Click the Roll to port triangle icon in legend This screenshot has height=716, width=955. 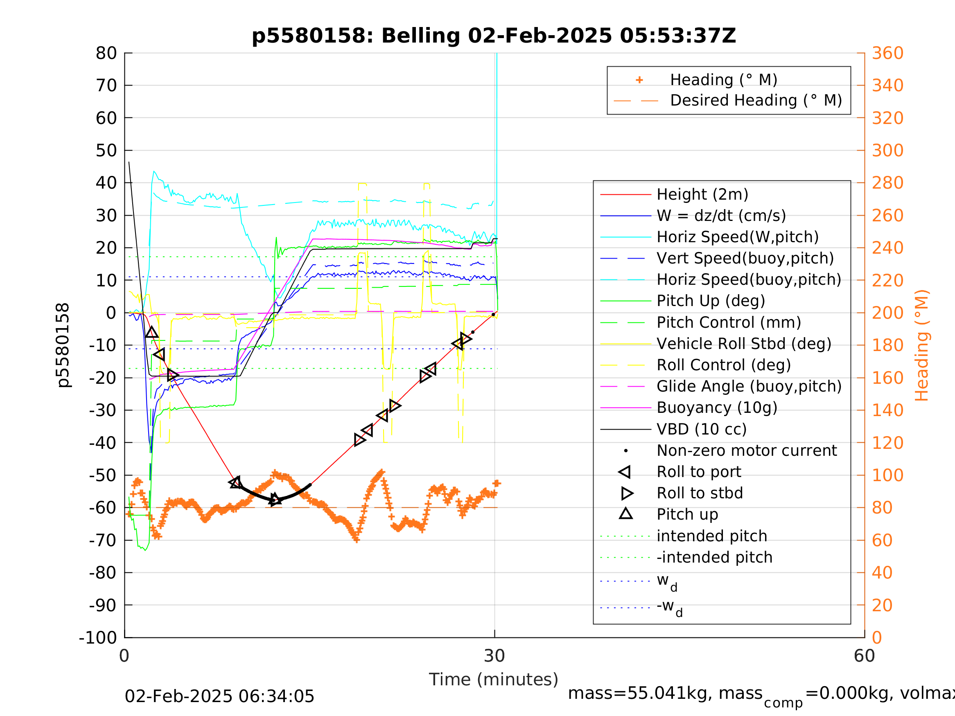(x=624, y=472)
